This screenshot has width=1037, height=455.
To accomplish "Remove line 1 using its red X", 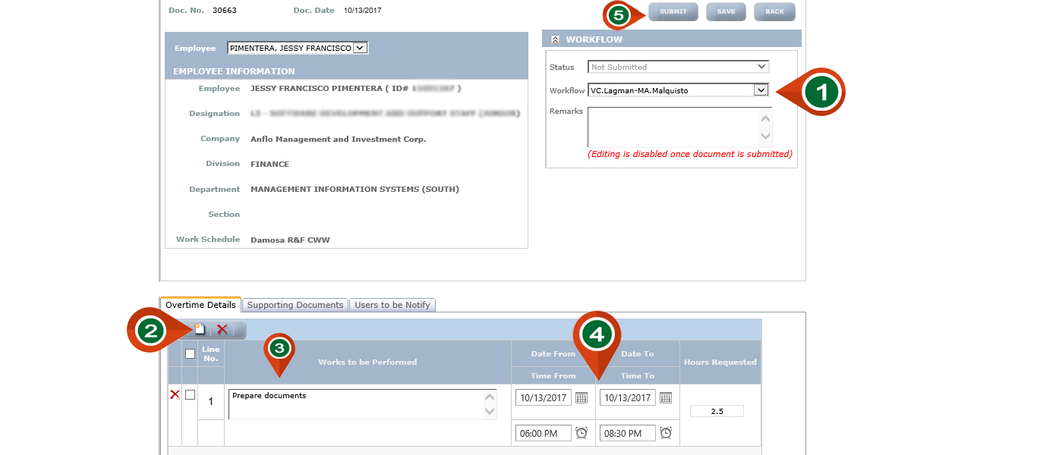I will click(175, 394).
